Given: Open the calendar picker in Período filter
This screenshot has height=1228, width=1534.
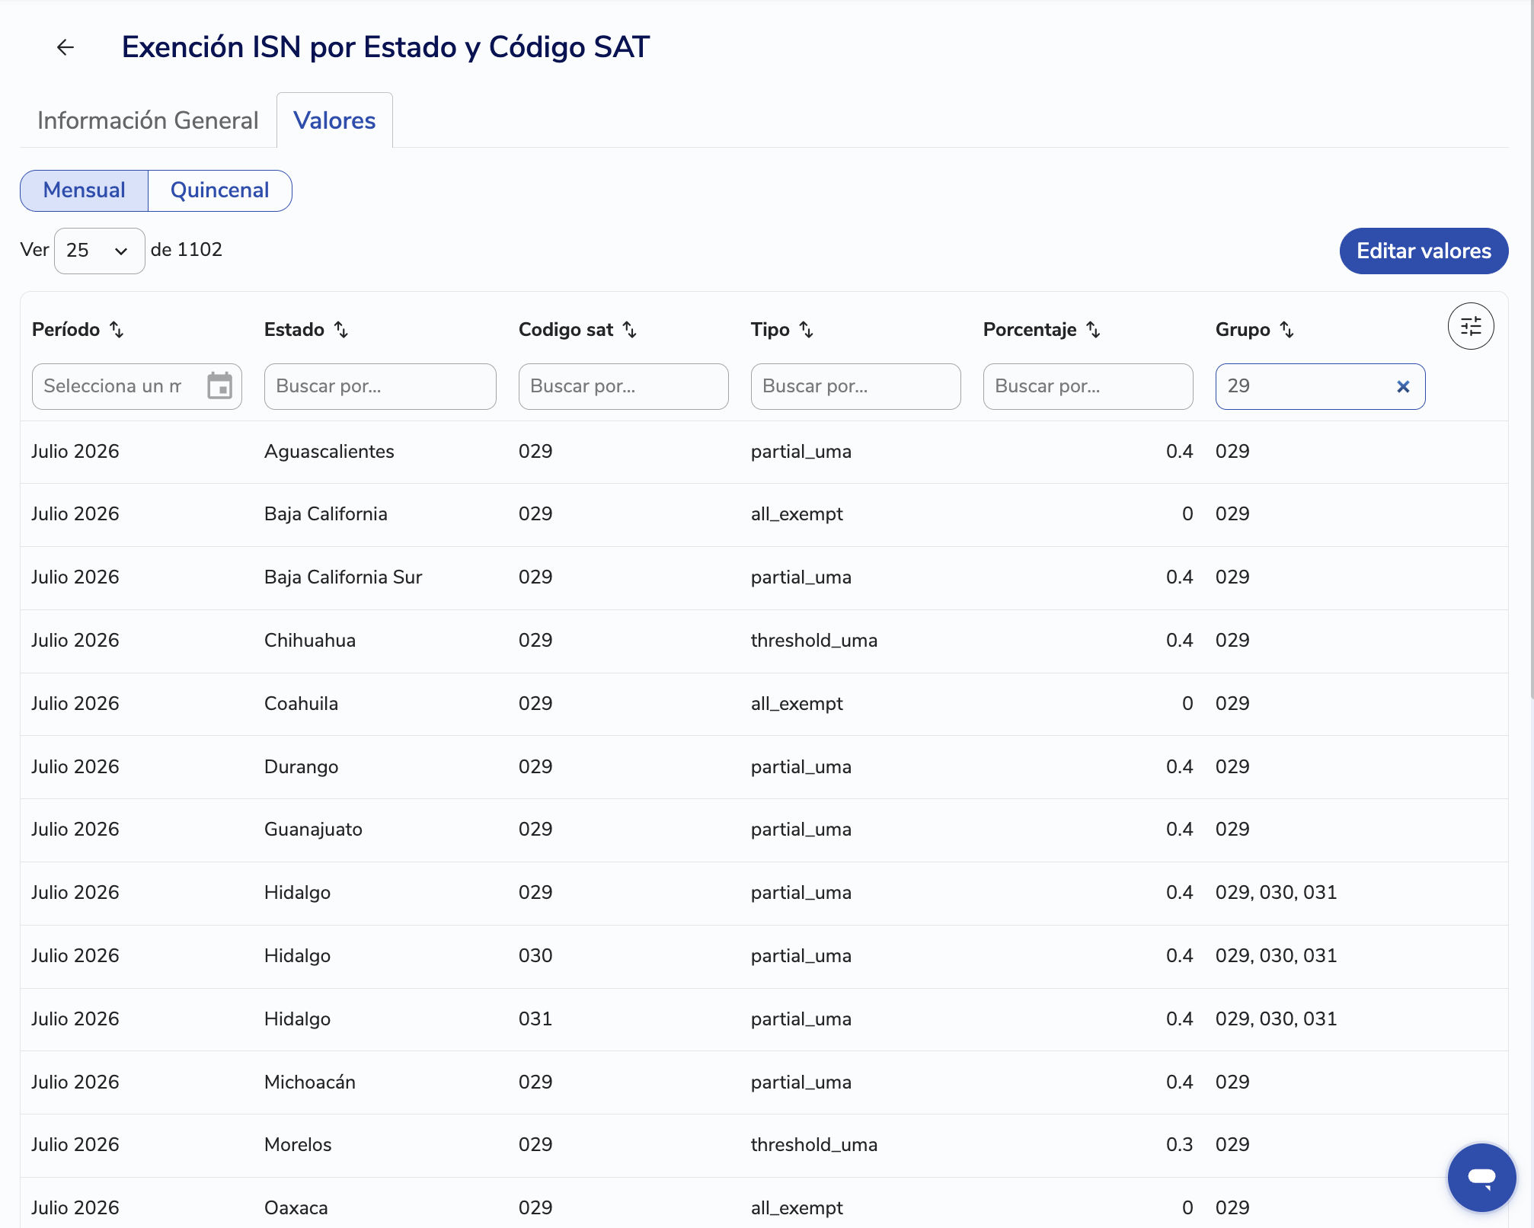Looking at the screenshot, I should (x=219, y=386).
